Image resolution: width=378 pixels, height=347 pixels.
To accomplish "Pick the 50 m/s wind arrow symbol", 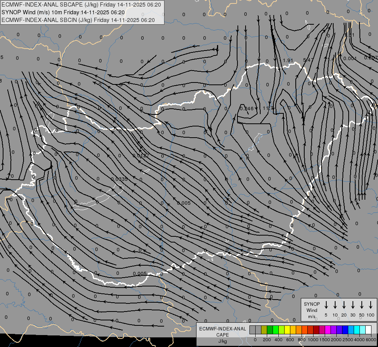I will (x=362, y=305).
